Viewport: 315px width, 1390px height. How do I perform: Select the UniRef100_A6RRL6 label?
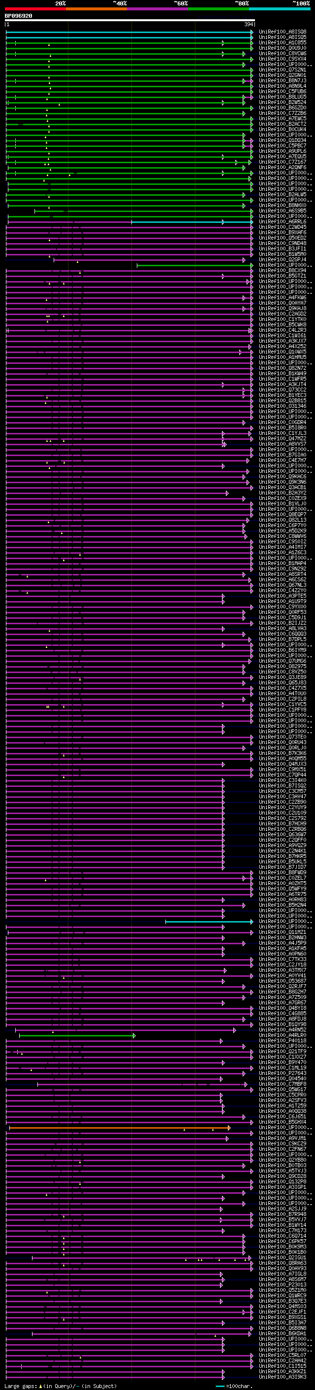[282, 222]
